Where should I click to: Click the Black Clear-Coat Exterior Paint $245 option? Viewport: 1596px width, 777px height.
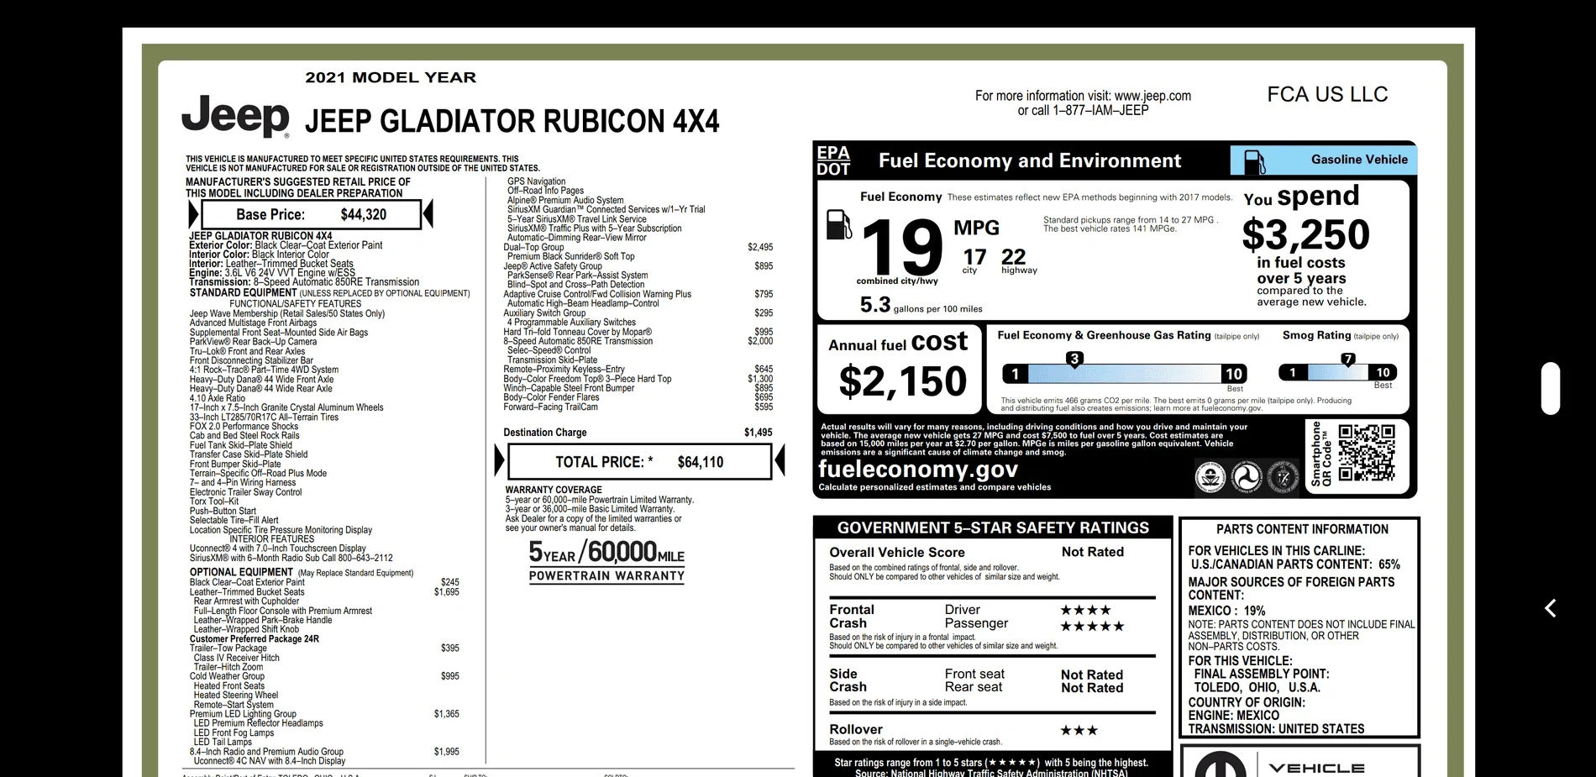pyautogui.click(x=324, y=582)
